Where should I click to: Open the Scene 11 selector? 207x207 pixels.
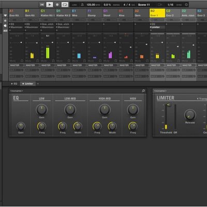point(144,5)
